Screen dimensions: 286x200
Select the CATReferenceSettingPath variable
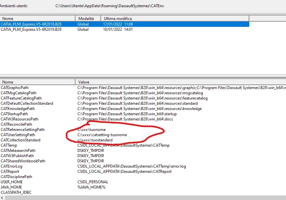pyautogui.click(x=23, y=130)
